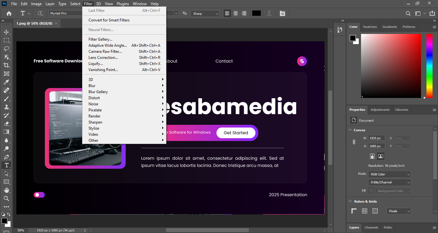Pick the Crop tool
438x233 pixels.
(6, 65)
